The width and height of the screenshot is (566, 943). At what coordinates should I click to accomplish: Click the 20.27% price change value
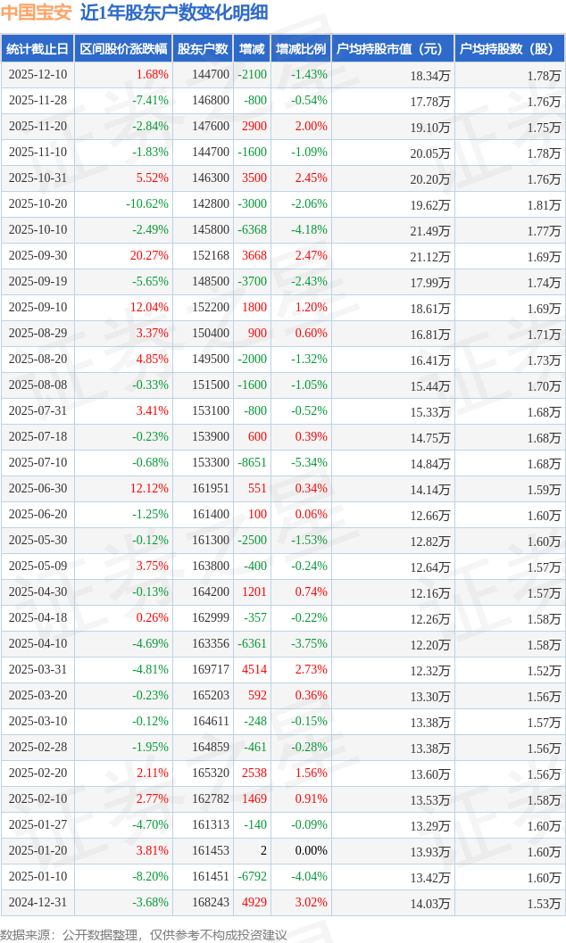point(149,256)
